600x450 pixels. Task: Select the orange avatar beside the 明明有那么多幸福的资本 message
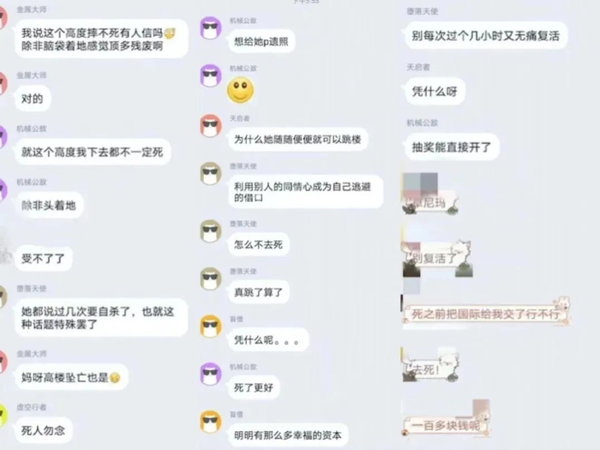pos(211,422)
